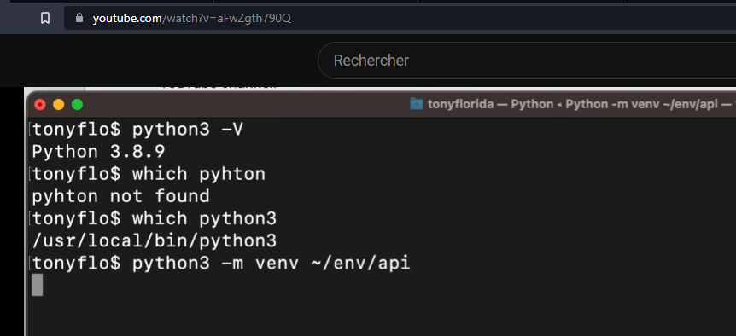
Task: Click the padlock site security icon
Action: [x=79, y=18]
